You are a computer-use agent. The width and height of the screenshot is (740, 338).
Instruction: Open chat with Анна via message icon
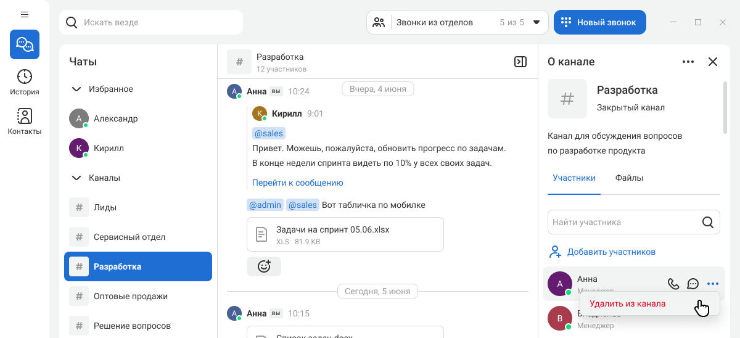pyautogui.click(x=693, y=284)
